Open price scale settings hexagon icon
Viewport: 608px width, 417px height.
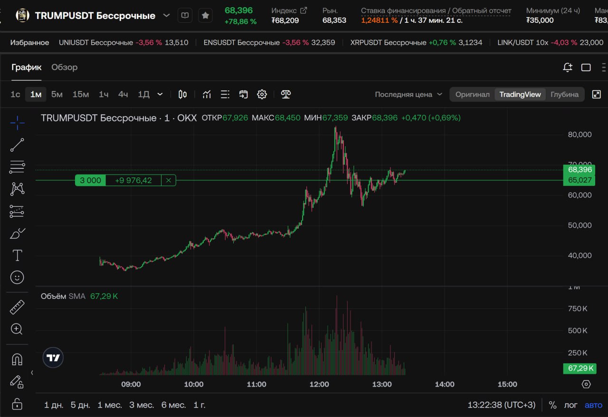click(x=586, y=384)
